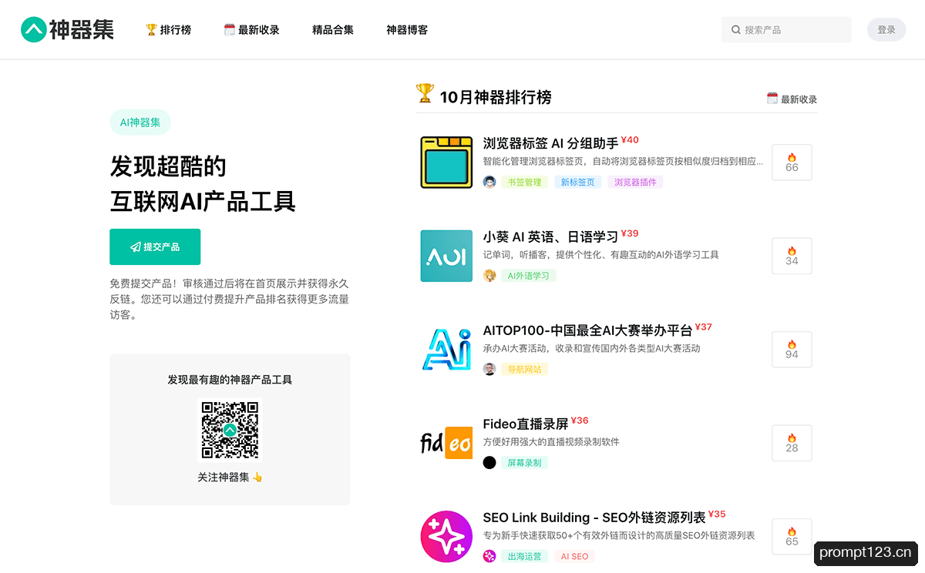Click the author avatar beside AI外语学习 tag

coord(489,276)
